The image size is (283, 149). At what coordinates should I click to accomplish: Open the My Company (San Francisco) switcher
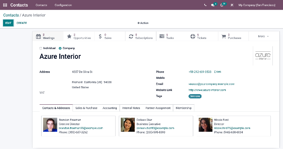pyautogui.click(x=257, y=5)
